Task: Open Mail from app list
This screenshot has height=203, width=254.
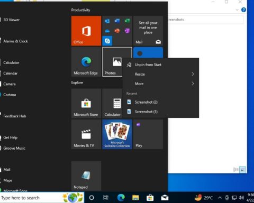Action: click(7, 170)
